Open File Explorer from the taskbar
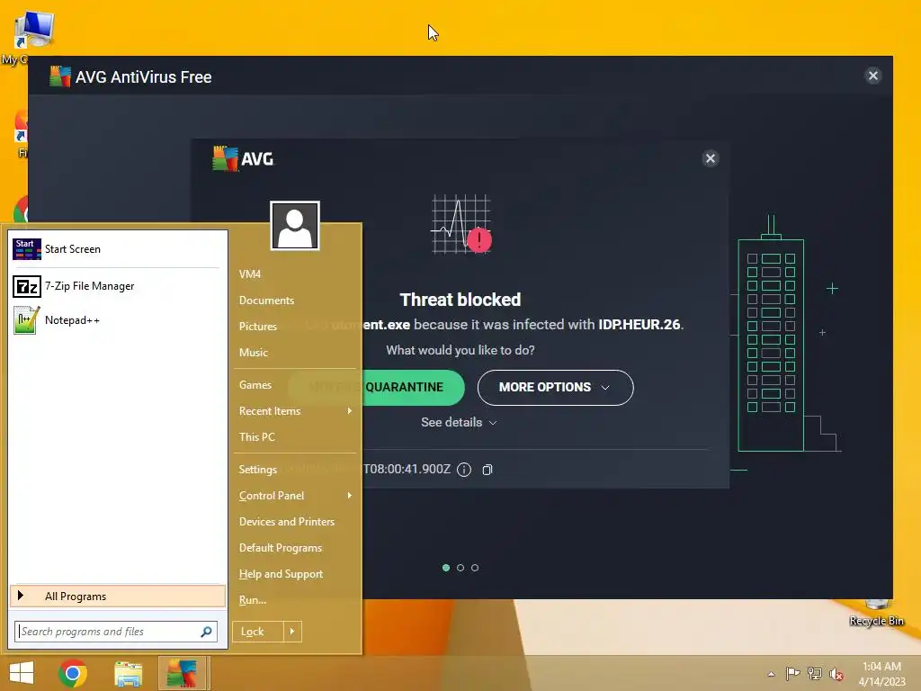The width and height of the screenshot is (921, 691). [x=128, y=673]
